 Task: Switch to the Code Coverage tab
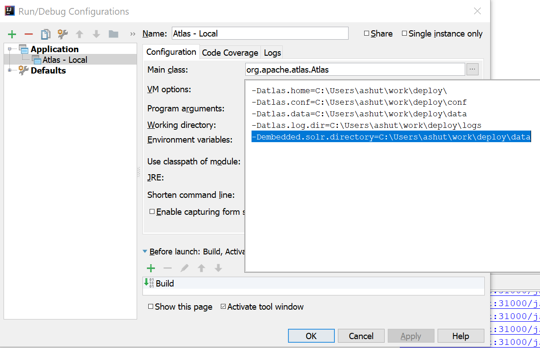point(230,53)
